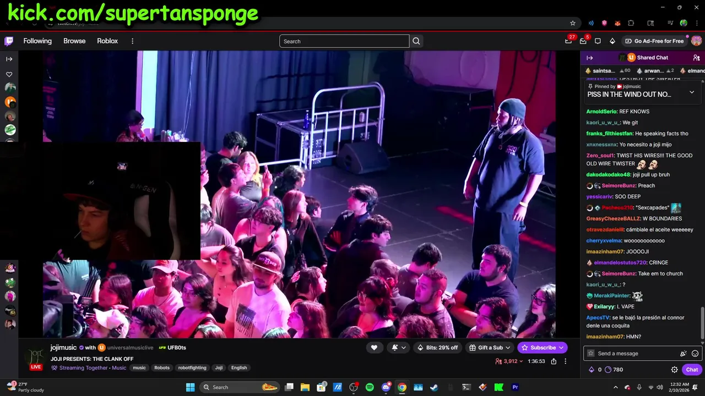The image size is (705, 396).
Task: Click Bits cheer icon in message box
Action: 684,354
